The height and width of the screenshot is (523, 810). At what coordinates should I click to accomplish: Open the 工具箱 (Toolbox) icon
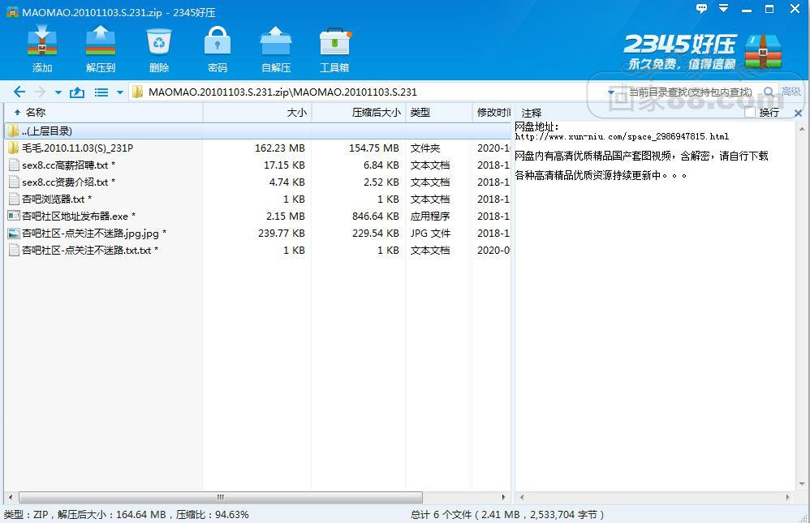pyautogui.click(x=334, y=41)
